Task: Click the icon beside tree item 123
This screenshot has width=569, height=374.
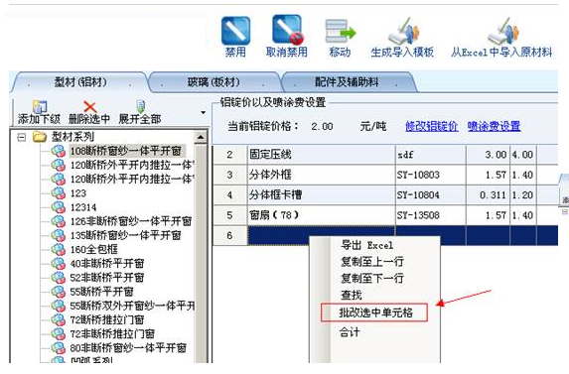Action: (58, 192)
